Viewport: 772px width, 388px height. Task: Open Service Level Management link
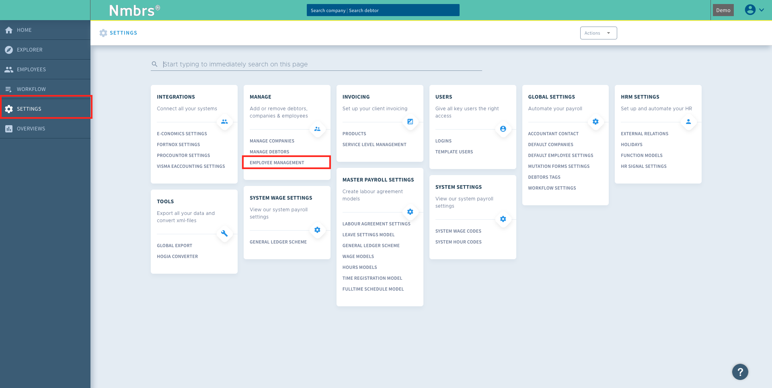[374, 144]
